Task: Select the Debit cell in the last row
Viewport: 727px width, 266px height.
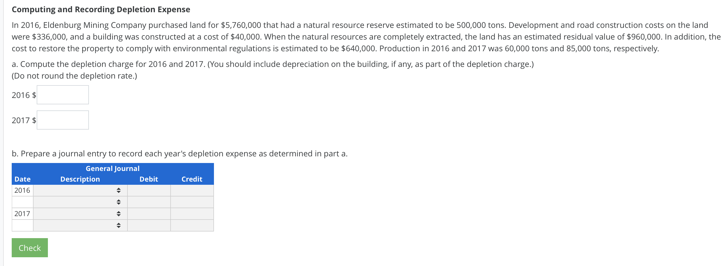Action: point(149,225)
